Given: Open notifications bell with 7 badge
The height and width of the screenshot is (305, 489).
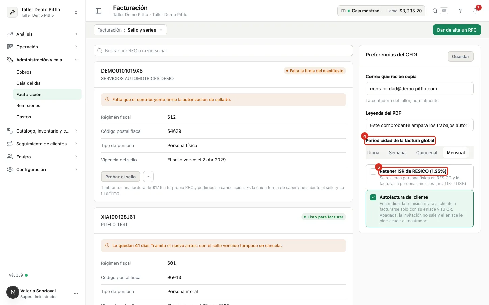Looking at the screenshot, I should (x=475, y=11).
